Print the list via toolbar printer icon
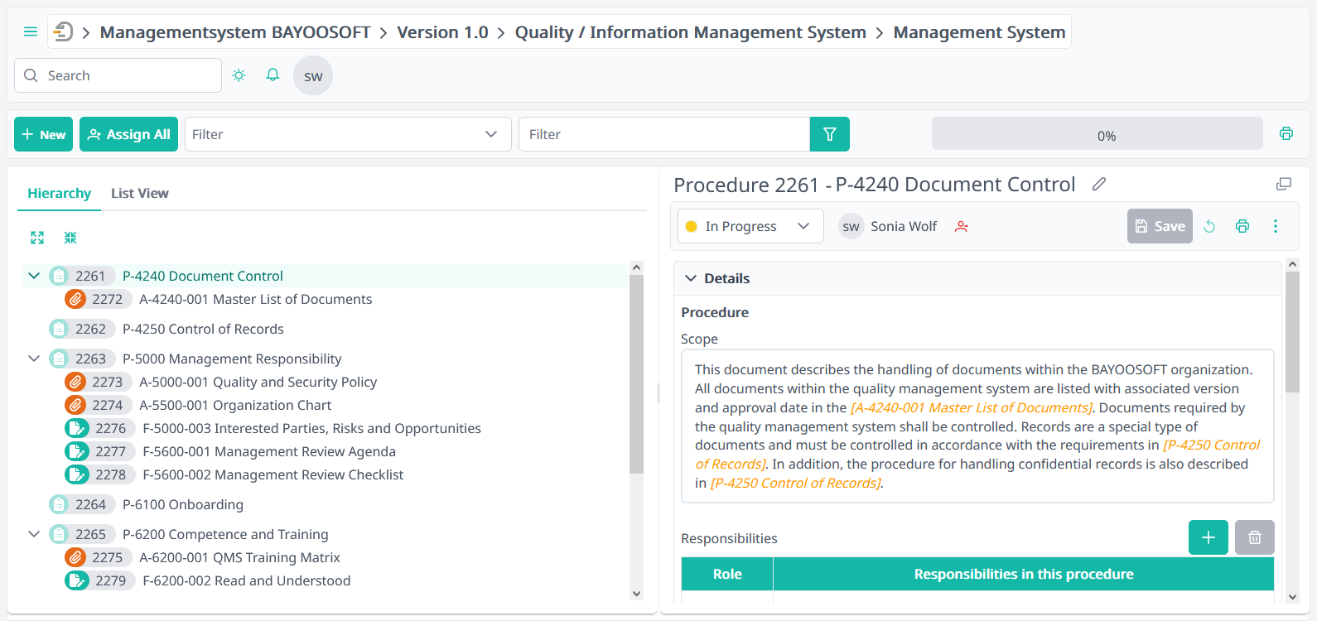 tap(1286, 133)
